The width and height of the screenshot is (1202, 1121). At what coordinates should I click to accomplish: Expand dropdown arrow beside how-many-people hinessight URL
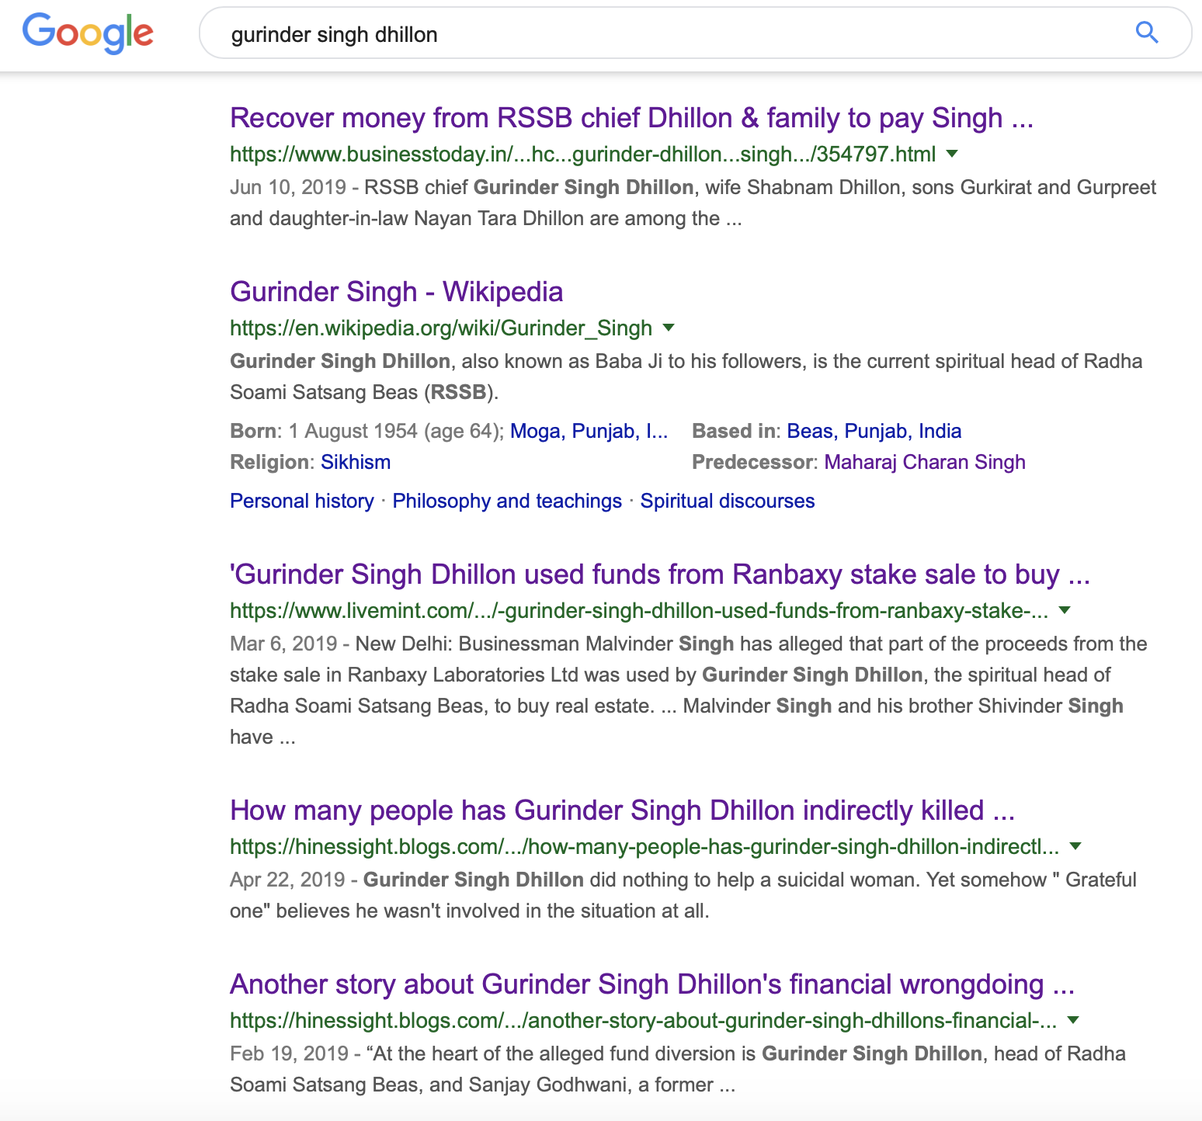[1075, 846]
